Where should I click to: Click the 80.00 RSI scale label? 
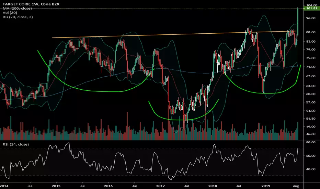(311, 142)
